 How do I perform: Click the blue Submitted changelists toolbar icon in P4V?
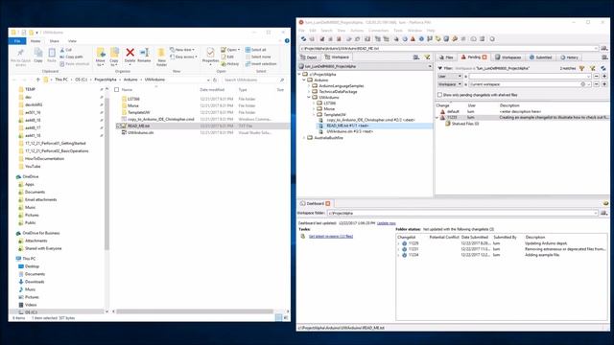[x=421, y=38]
